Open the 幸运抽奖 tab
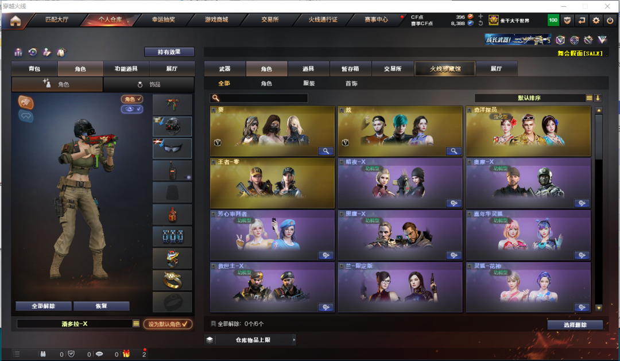620x361 pixels. pyautogui.click(x=163, y=20)
